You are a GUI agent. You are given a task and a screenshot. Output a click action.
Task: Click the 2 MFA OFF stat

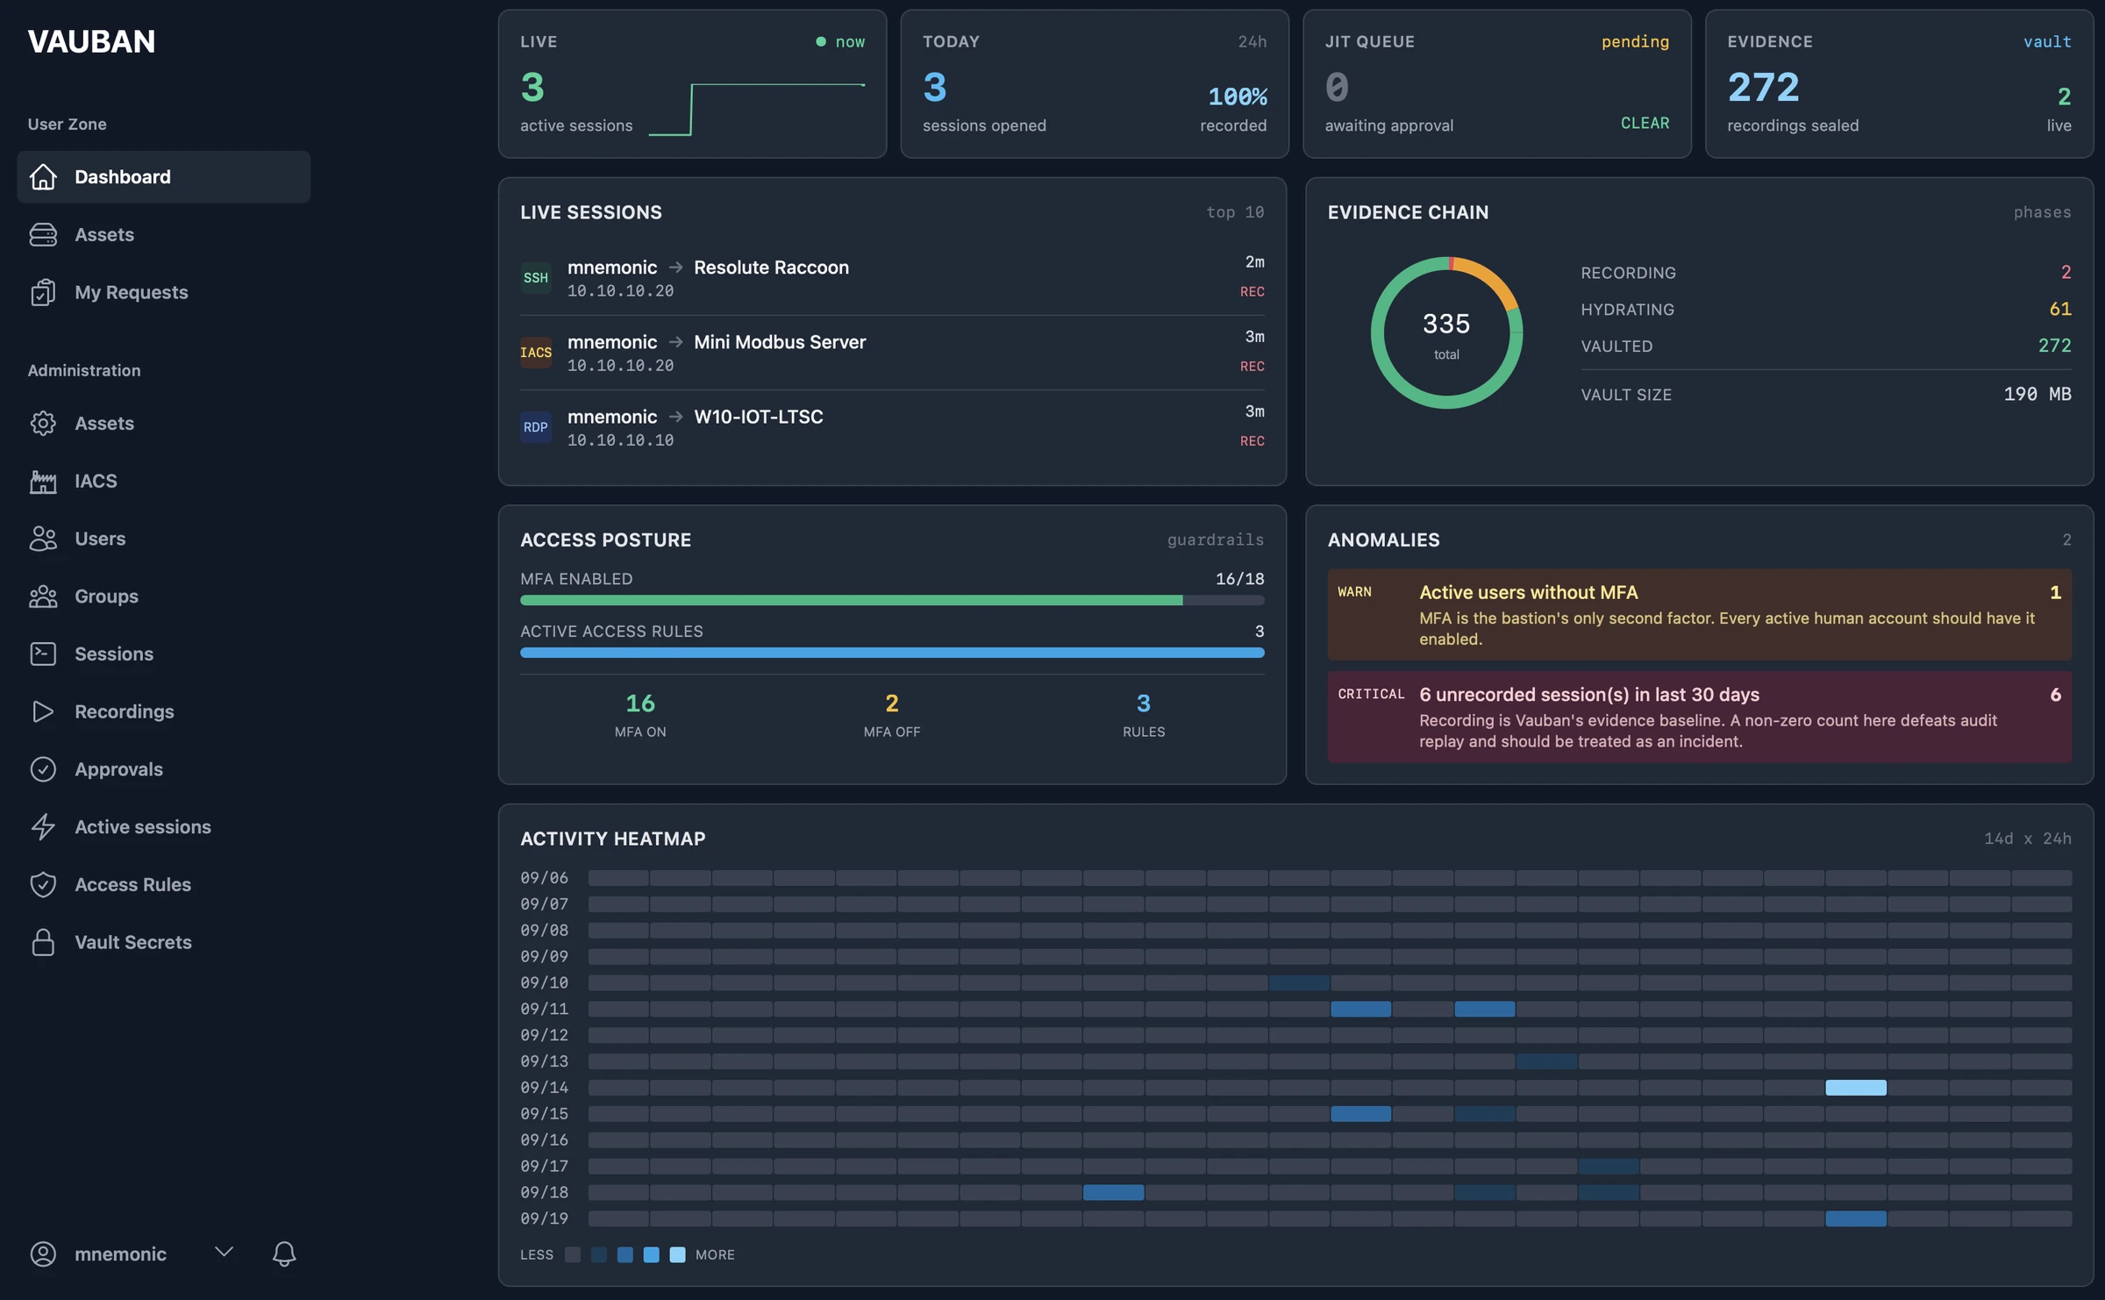pos(891,716)
